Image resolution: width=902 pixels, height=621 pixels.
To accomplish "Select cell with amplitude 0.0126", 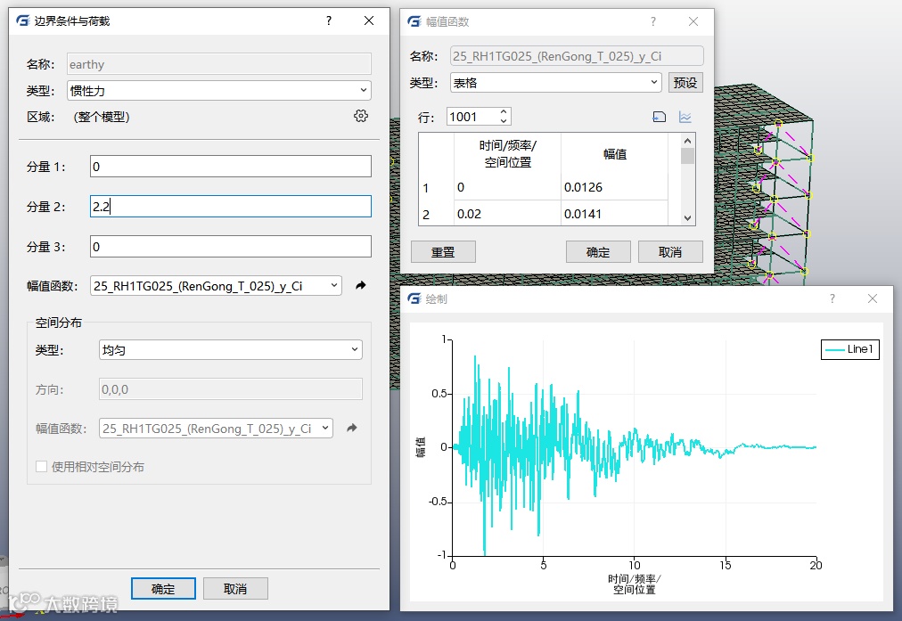I will tap(614, 187).
